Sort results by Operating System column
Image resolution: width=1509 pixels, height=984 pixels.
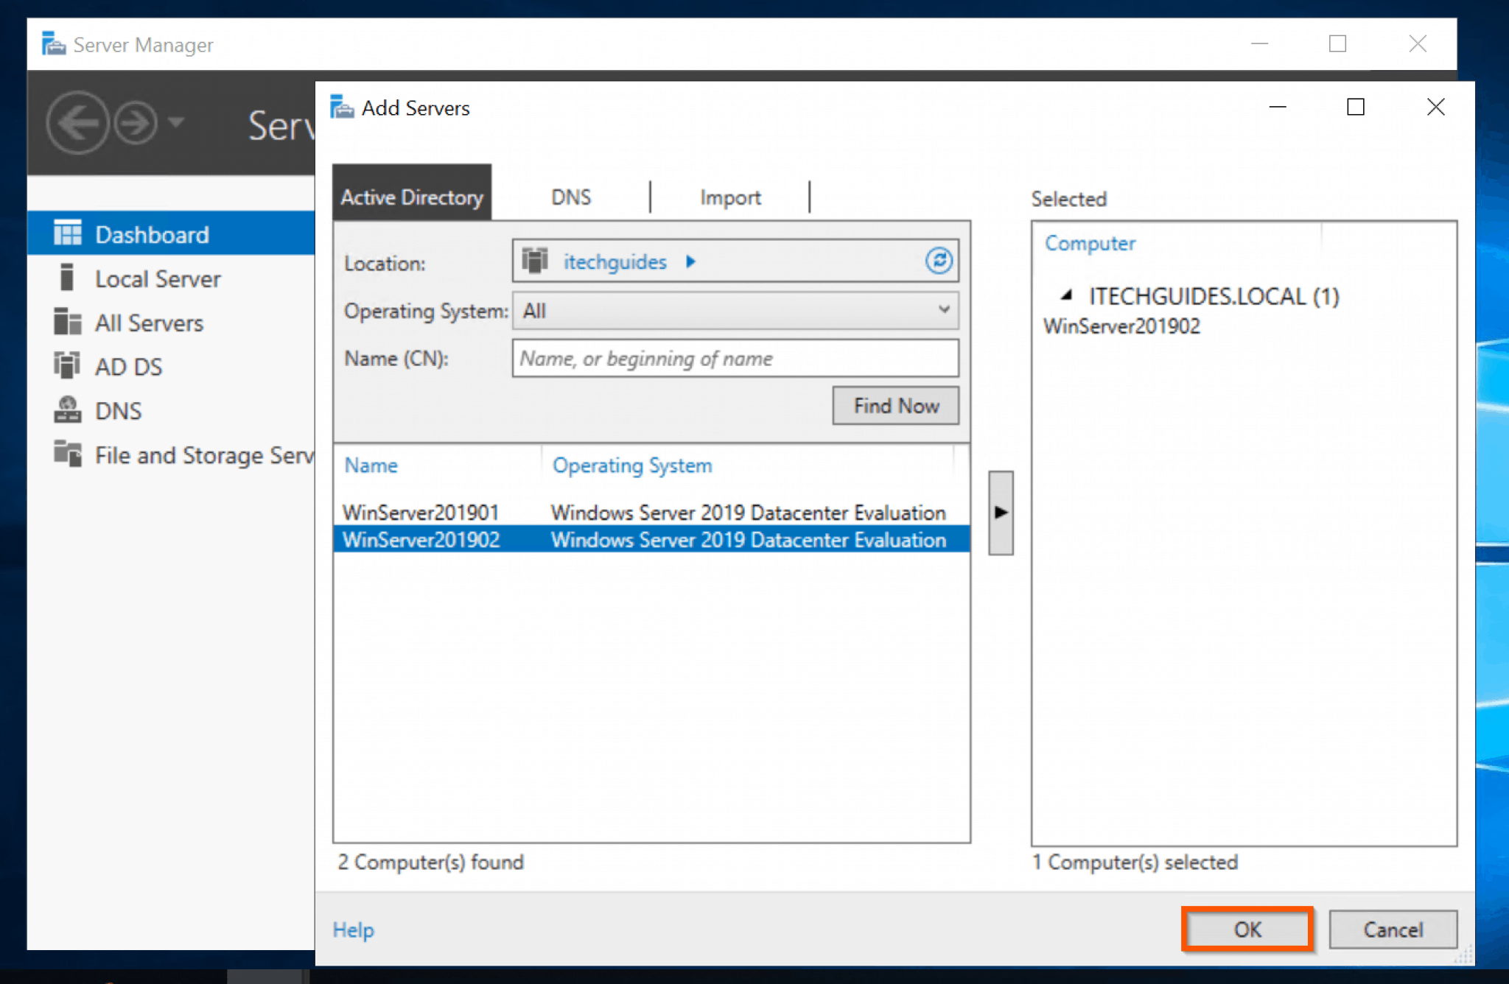632,465
